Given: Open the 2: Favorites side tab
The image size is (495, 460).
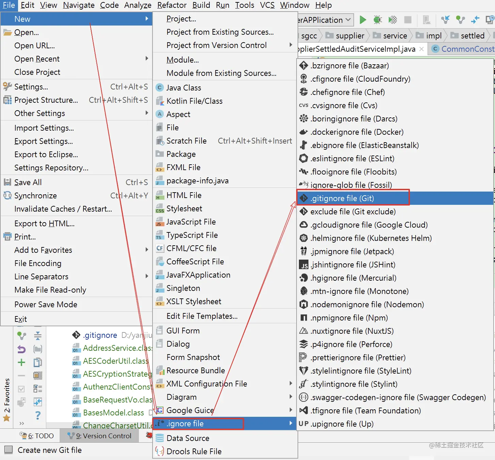Looking at the screenshot, I should point(6,399).
